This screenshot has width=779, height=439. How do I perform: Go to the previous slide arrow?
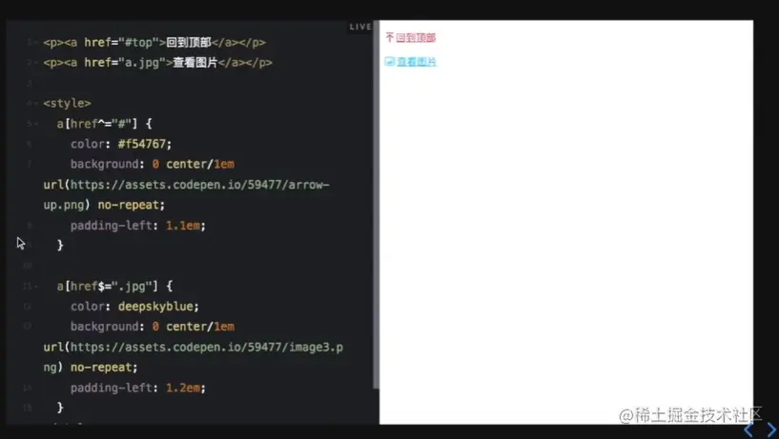pyautogui.click(x=749, y=429)
